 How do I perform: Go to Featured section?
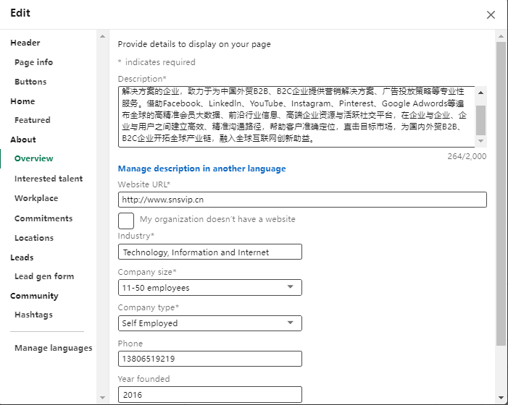click(33, 120)
